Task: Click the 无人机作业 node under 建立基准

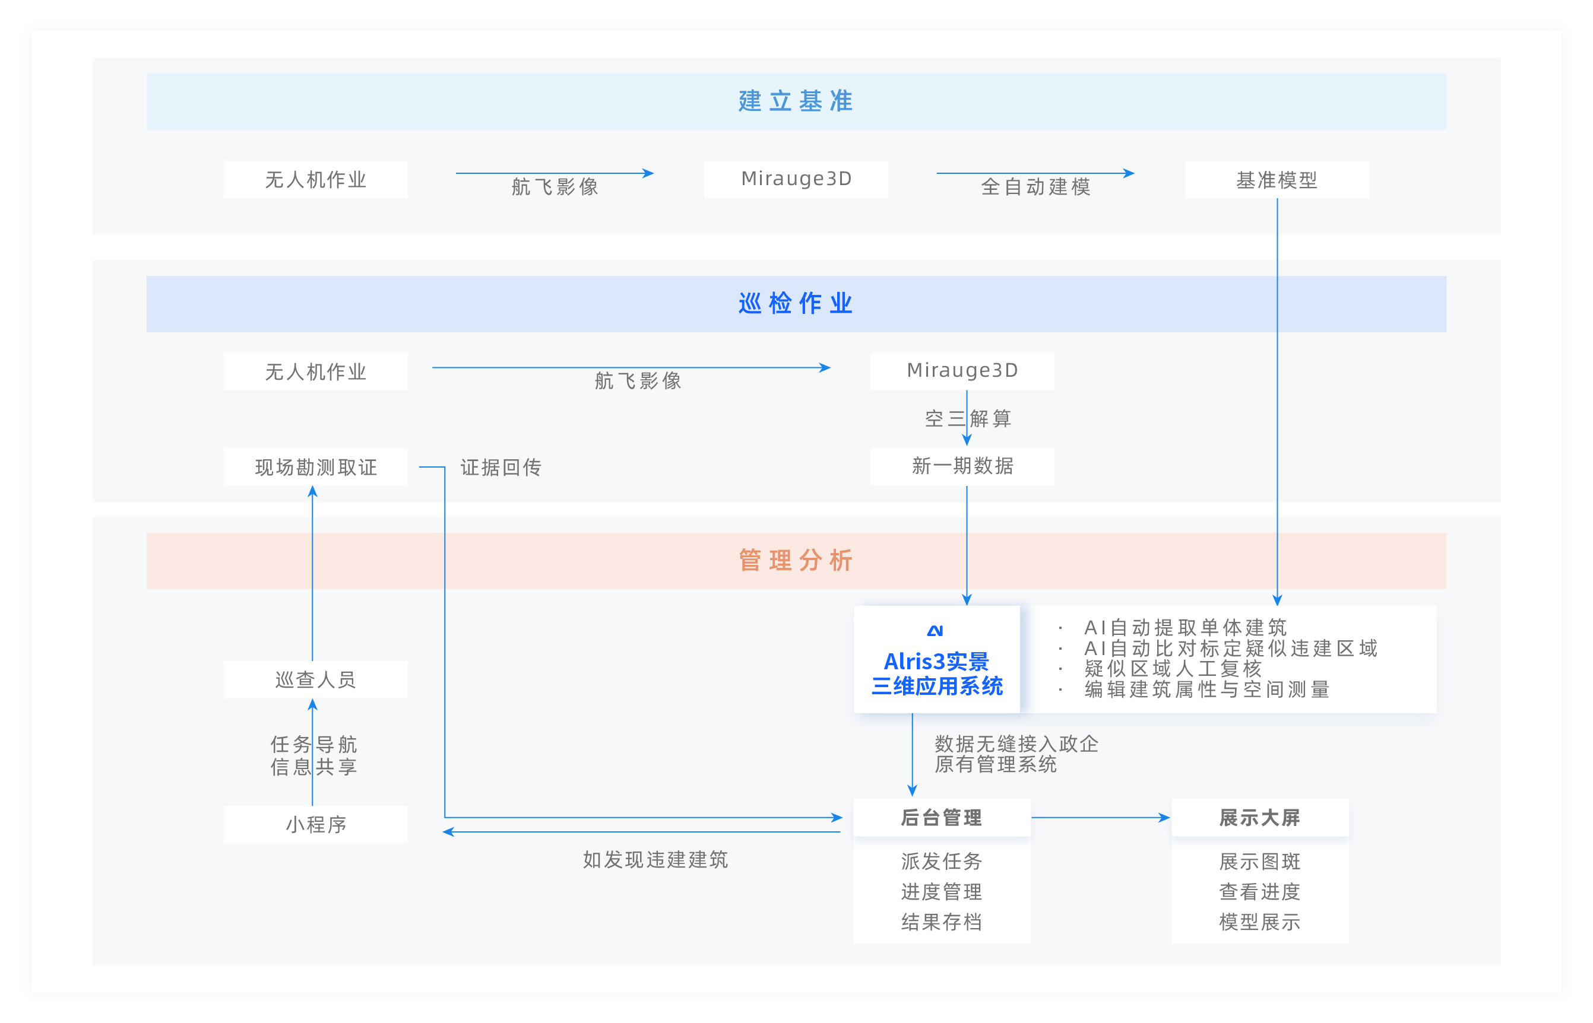Action: click(x=315, y=178)
